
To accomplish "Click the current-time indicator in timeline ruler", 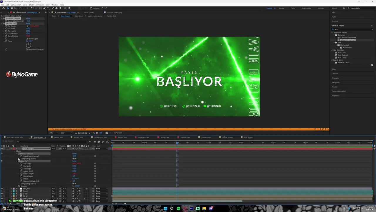I will tap(177, 143).
